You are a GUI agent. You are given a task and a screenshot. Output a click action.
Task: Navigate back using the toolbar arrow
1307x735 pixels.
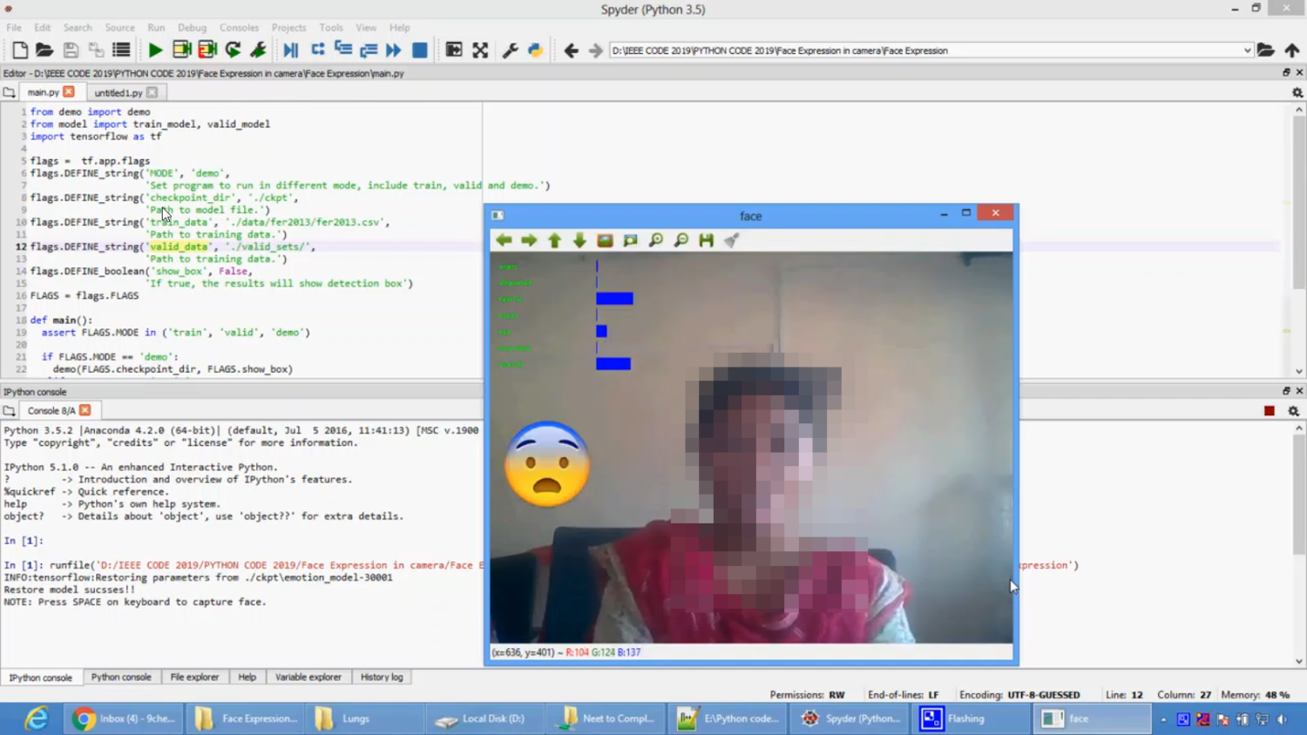pyautogui.click(x=571, y=51)
